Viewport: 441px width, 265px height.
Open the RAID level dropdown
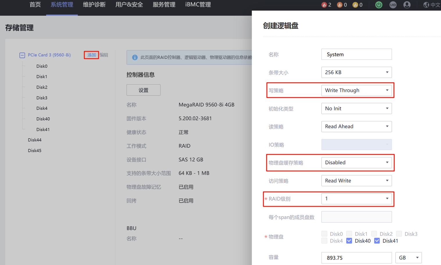(356, 199)
